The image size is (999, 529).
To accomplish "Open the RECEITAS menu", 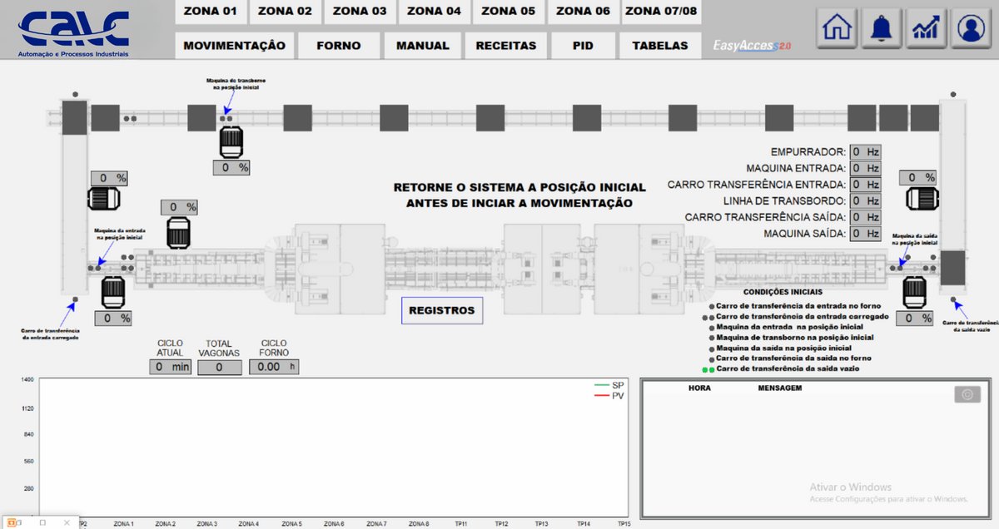I will click(x=506, y=46).
